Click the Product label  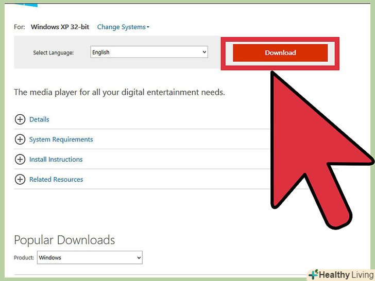click(x=24, y=257)
